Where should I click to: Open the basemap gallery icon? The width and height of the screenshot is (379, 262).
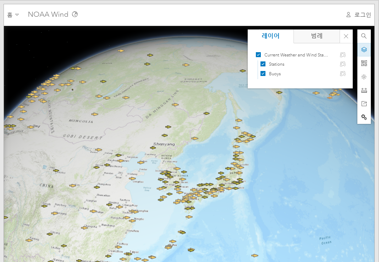tap(364, 63)
